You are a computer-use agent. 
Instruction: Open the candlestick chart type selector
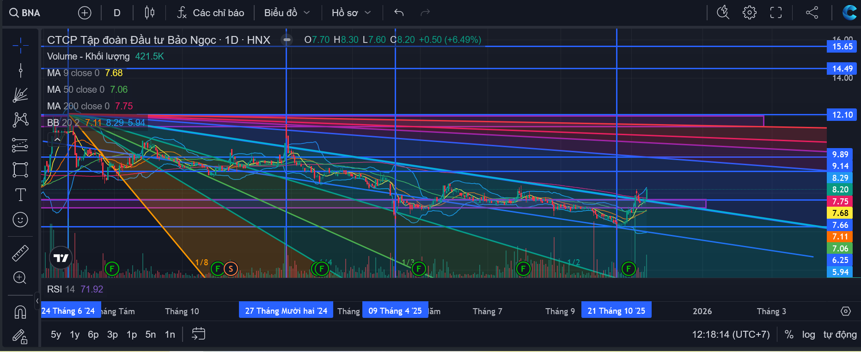(149, 13)
